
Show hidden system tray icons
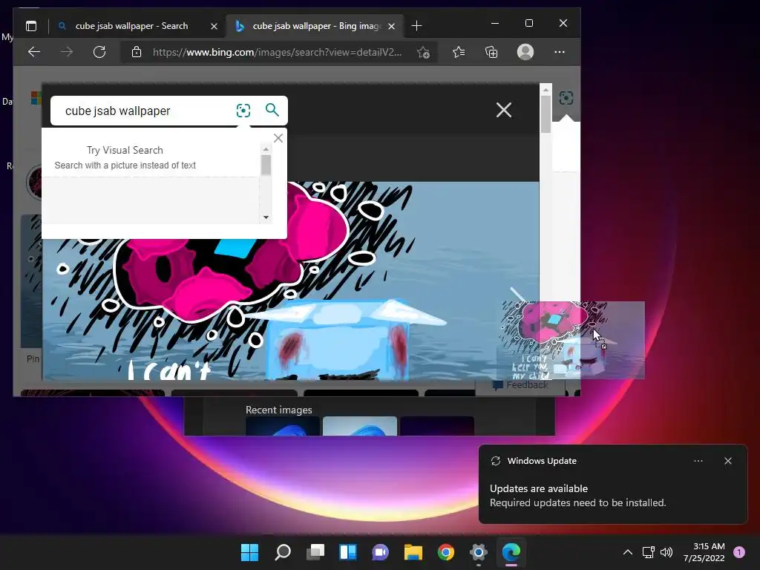[x=628, y=552]
